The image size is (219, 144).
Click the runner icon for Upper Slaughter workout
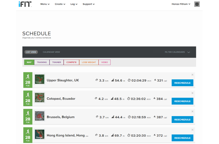pyautogui.click(x=28, y=76)
